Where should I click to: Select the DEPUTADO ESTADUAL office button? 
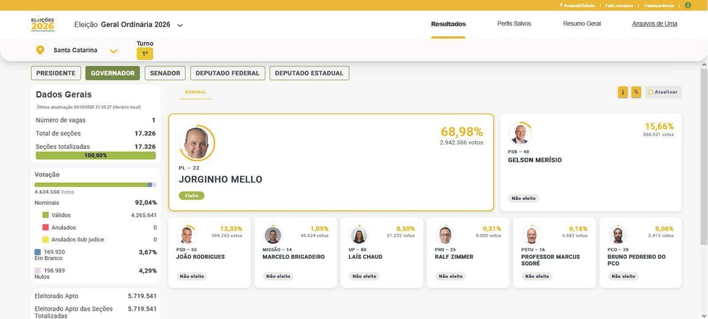[x=309, y=73]
